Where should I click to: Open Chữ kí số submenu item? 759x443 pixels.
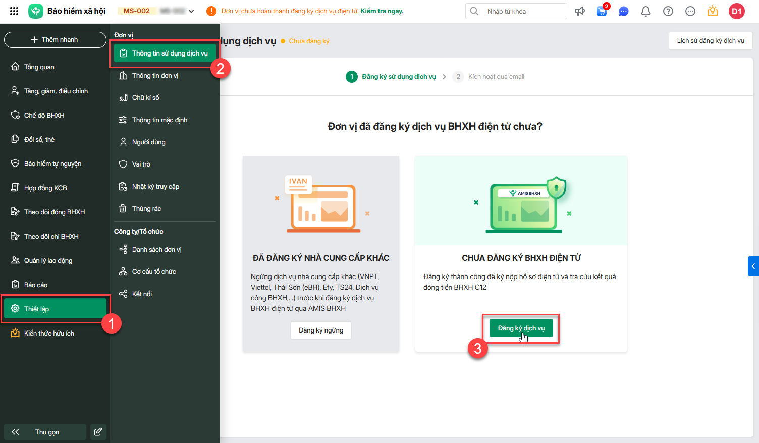pyautogui.click(x=165, y=97)
